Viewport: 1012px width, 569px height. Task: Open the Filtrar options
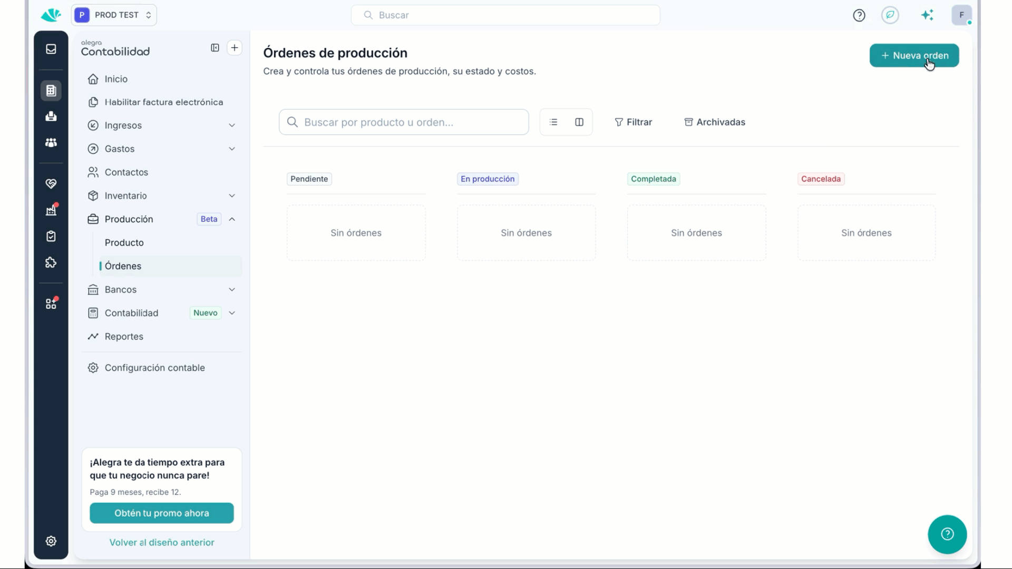(633, 122)
